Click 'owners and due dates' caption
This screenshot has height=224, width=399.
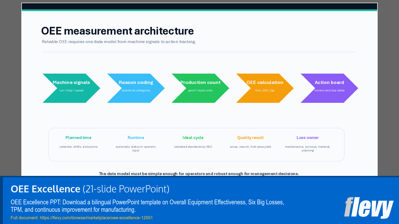(x=329, y=90)
